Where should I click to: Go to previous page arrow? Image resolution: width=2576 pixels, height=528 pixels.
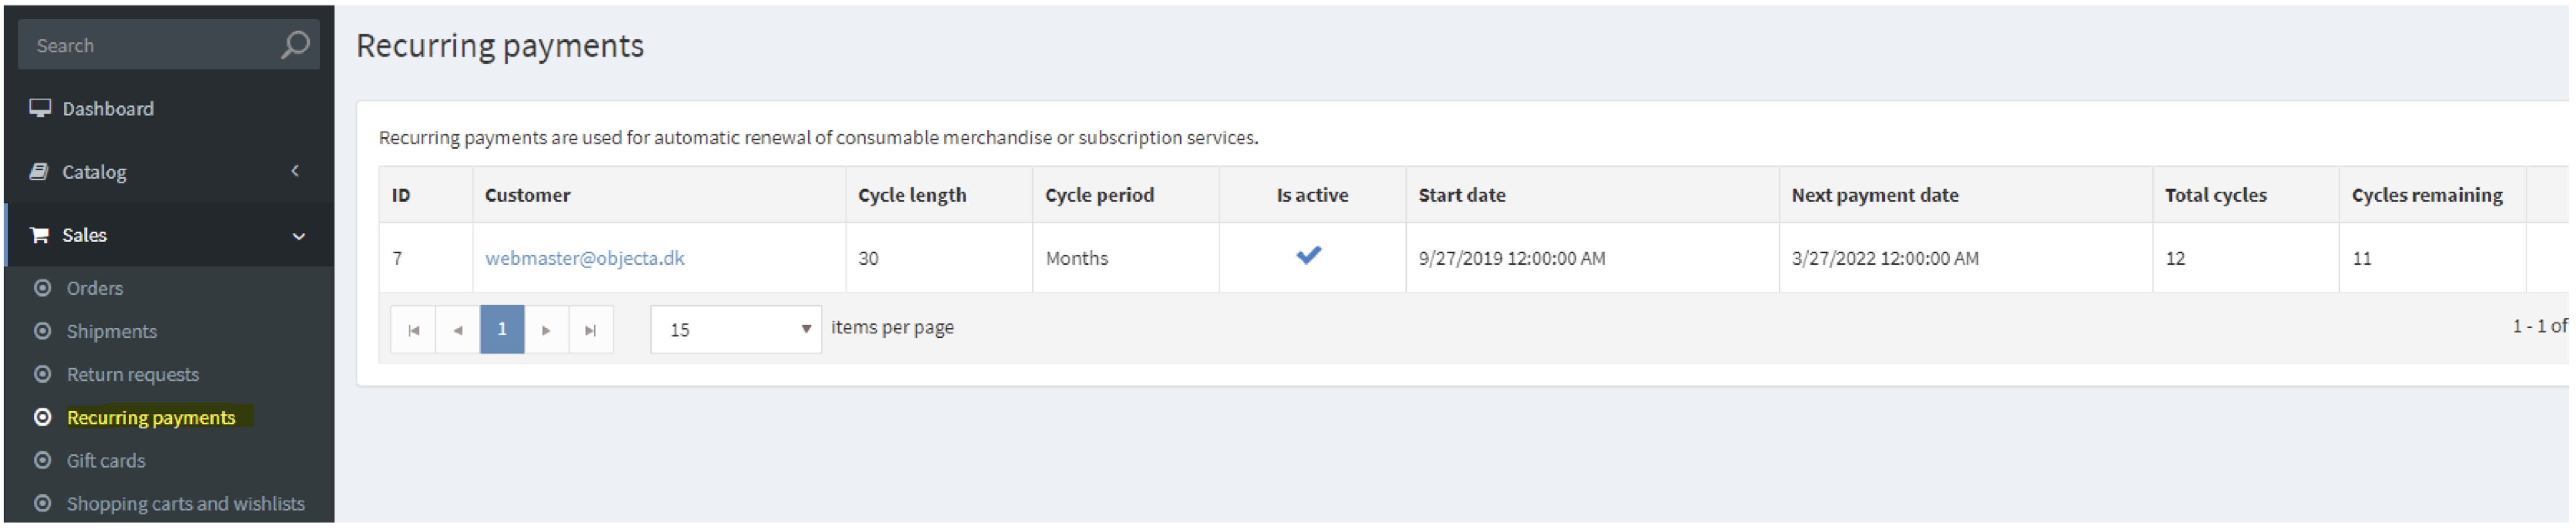[458, 330]
